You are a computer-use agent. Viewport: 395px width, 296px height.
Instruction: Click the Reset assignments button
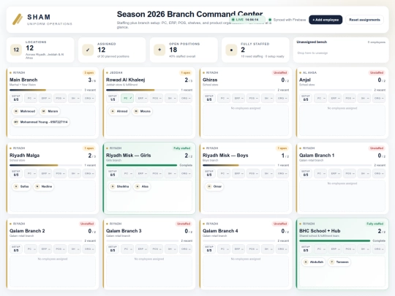click(364, 20)
